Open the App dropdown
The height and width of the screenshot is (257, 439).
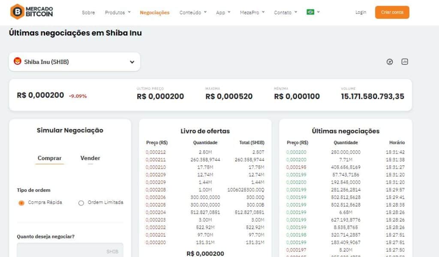[223, 12]
